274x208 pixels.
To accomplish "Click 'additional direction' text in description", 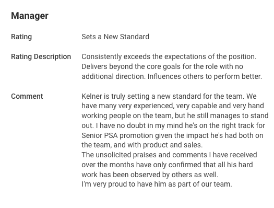I will pyautogui.click(x=113, y=76).
